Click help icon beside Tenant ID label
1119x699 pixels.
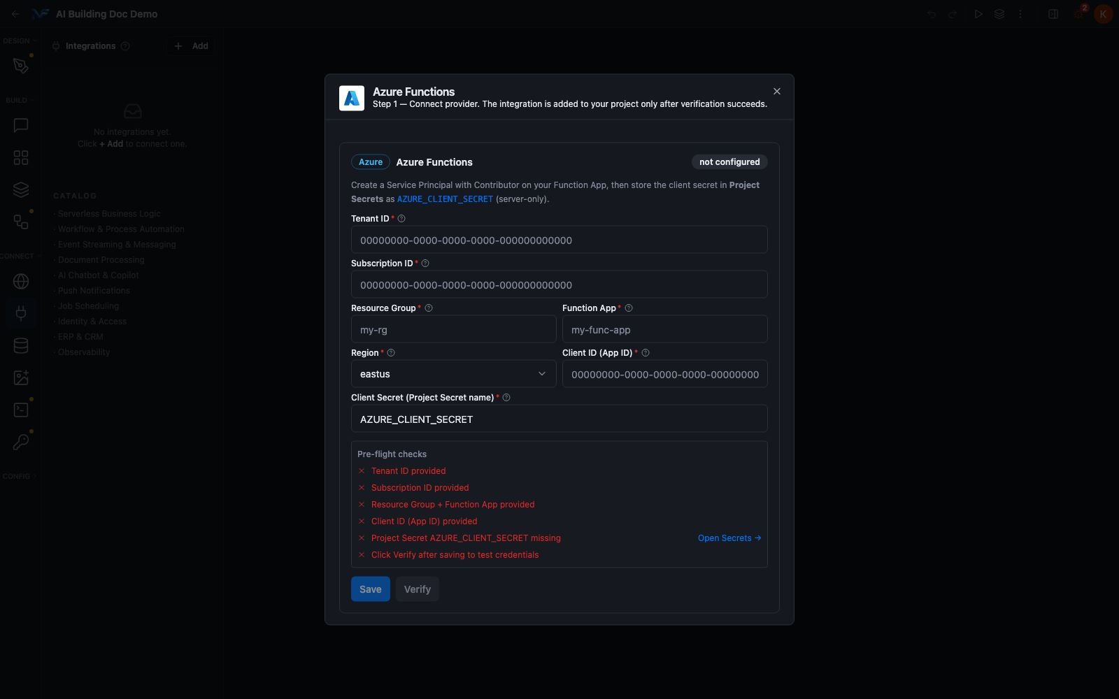(x=401, y=219)
